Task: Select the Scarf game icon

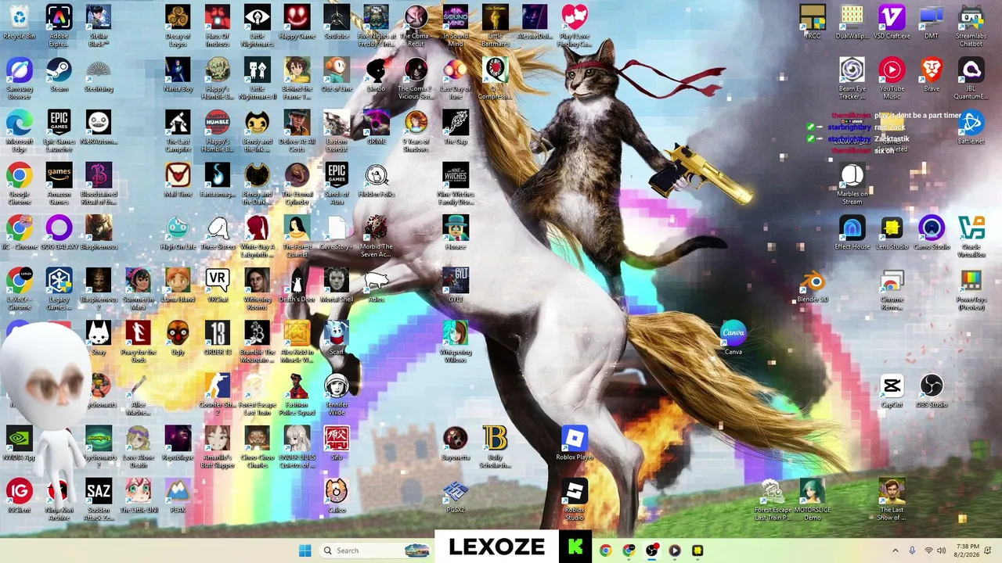Action: (337, 339)
